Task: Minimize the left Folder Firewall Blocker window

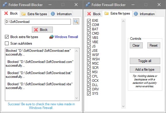Action: (50, 5)
